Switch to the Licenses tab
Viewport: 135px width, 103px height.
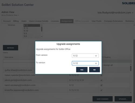click(55, 21)
